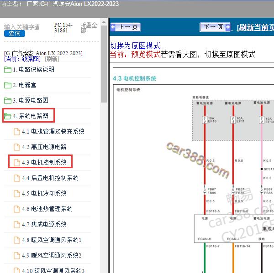
Task: Open folder icon for 1. 电路识读说明
Action: click(x=8, y=70)
